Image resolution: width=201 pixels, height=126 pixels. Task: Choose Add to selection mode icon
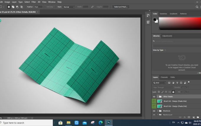coord(13,7)
